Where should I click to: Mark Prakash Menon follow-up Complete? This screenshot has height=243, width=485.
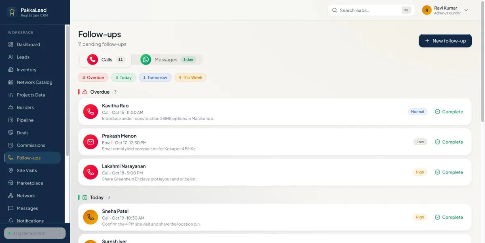(x=449, y=142)
